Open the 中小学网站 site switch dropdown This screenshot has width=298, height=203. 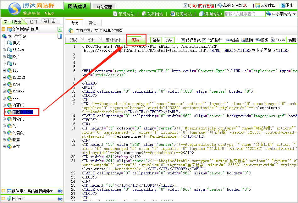tap(281, 14)
